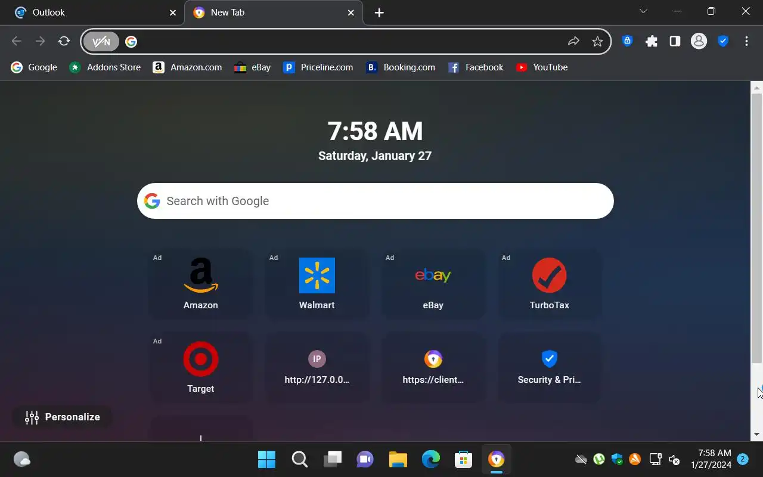Open the Addons Store bookmark
Image resolution: width=763 pixels, height=477 pixels.
(105, 67)
